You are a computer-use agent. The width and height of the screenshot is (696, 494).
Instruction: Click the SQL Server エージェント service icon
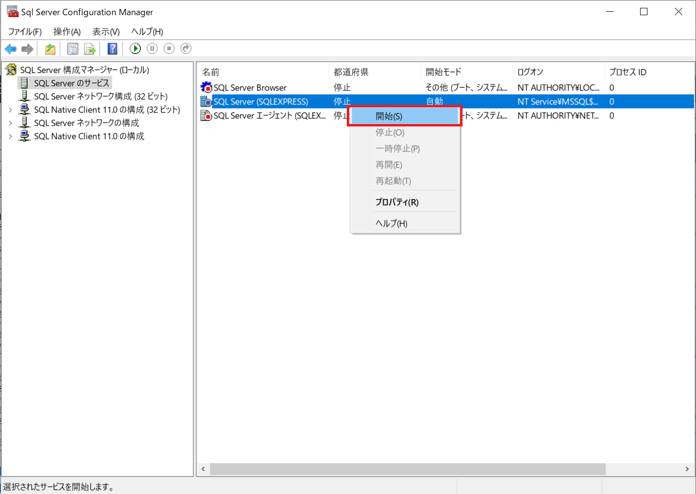pos(206,116)
